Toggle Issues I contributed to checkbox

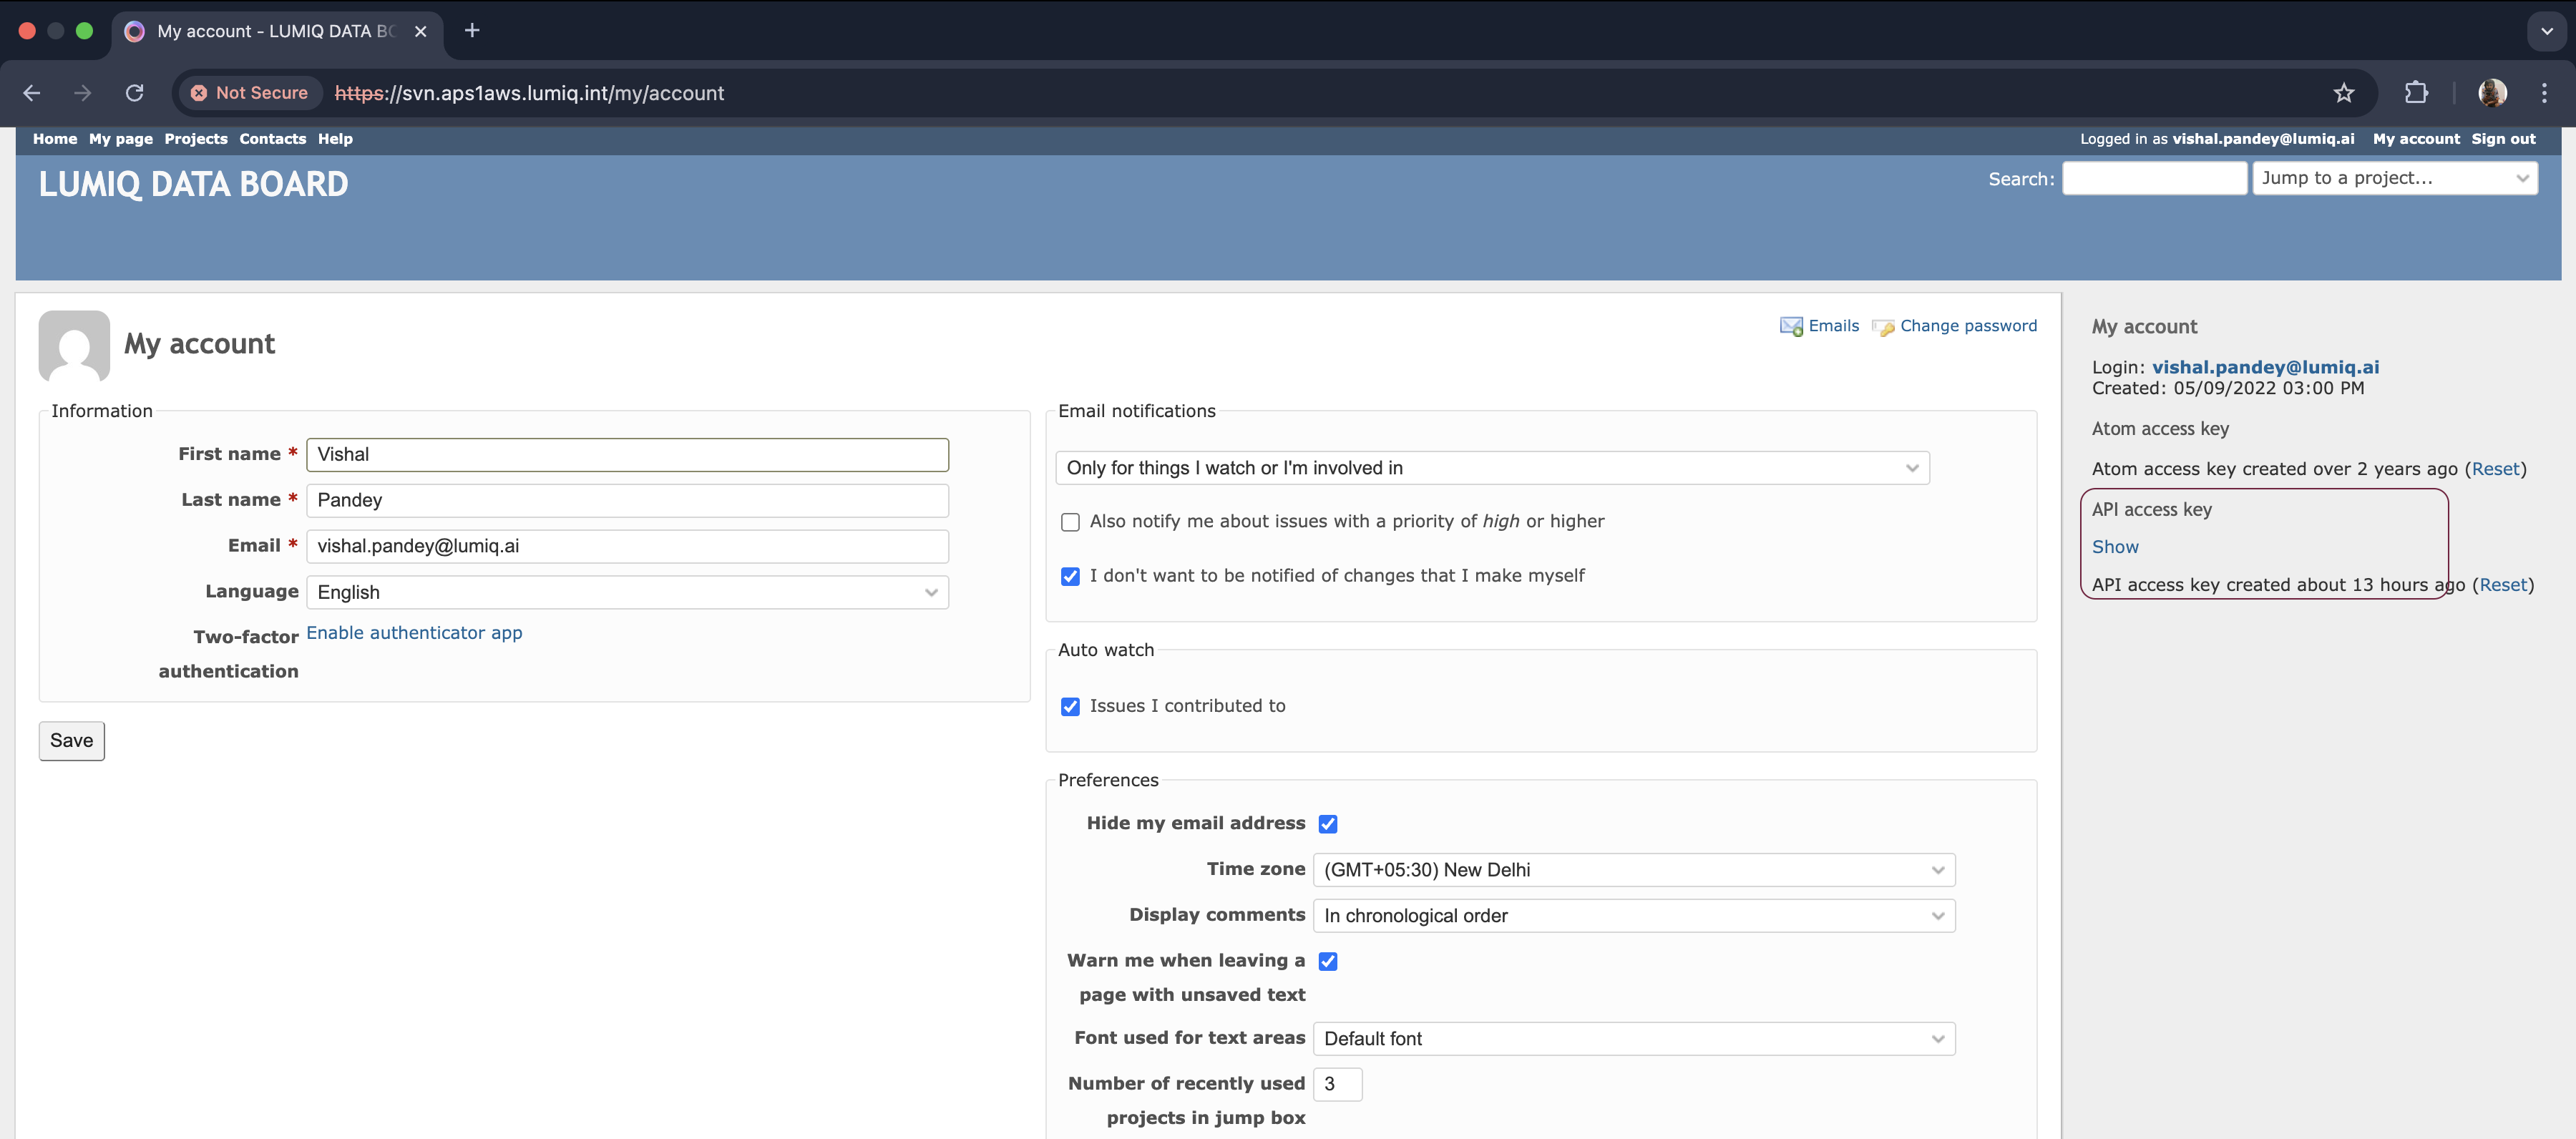[1070, 707]
